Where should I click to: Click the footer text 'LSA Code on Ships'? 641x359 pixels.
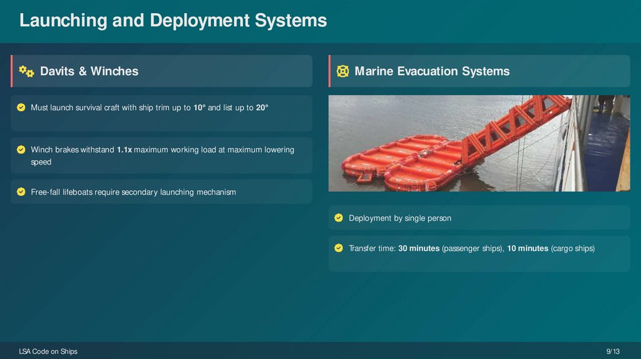point(48,351)
